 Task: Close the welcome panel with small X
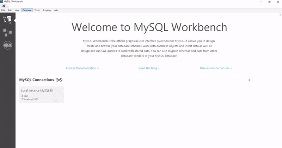pos(280,15)
